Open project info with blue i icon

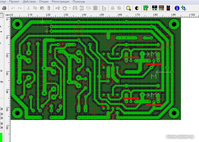coord(177,8)
